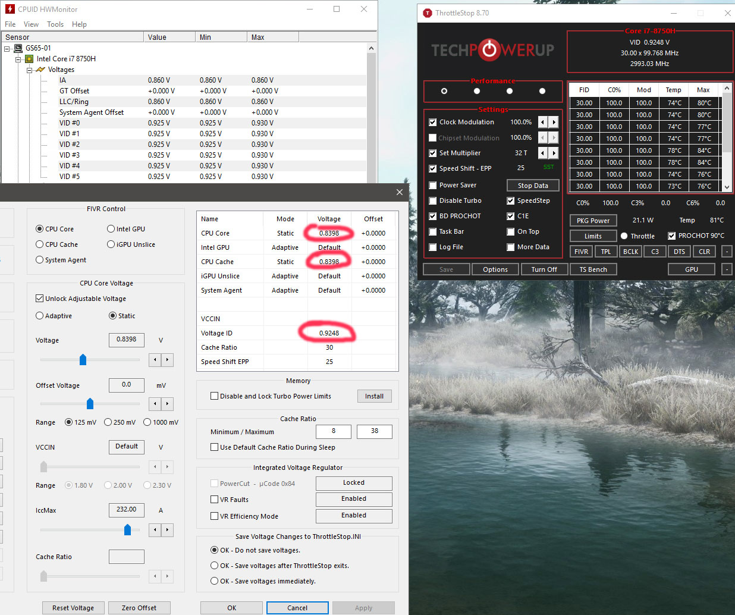Collapse the GS65-01 tree node

(7, 48)
